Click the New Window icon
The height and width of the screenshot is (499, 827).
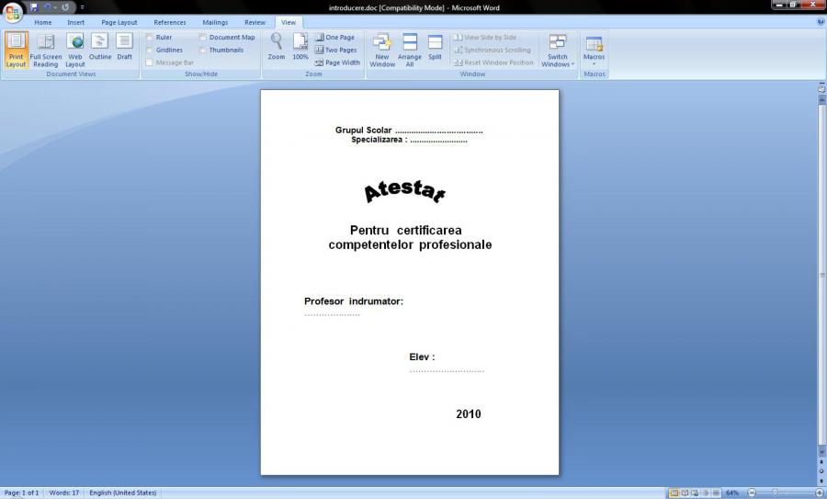[382, 50]
